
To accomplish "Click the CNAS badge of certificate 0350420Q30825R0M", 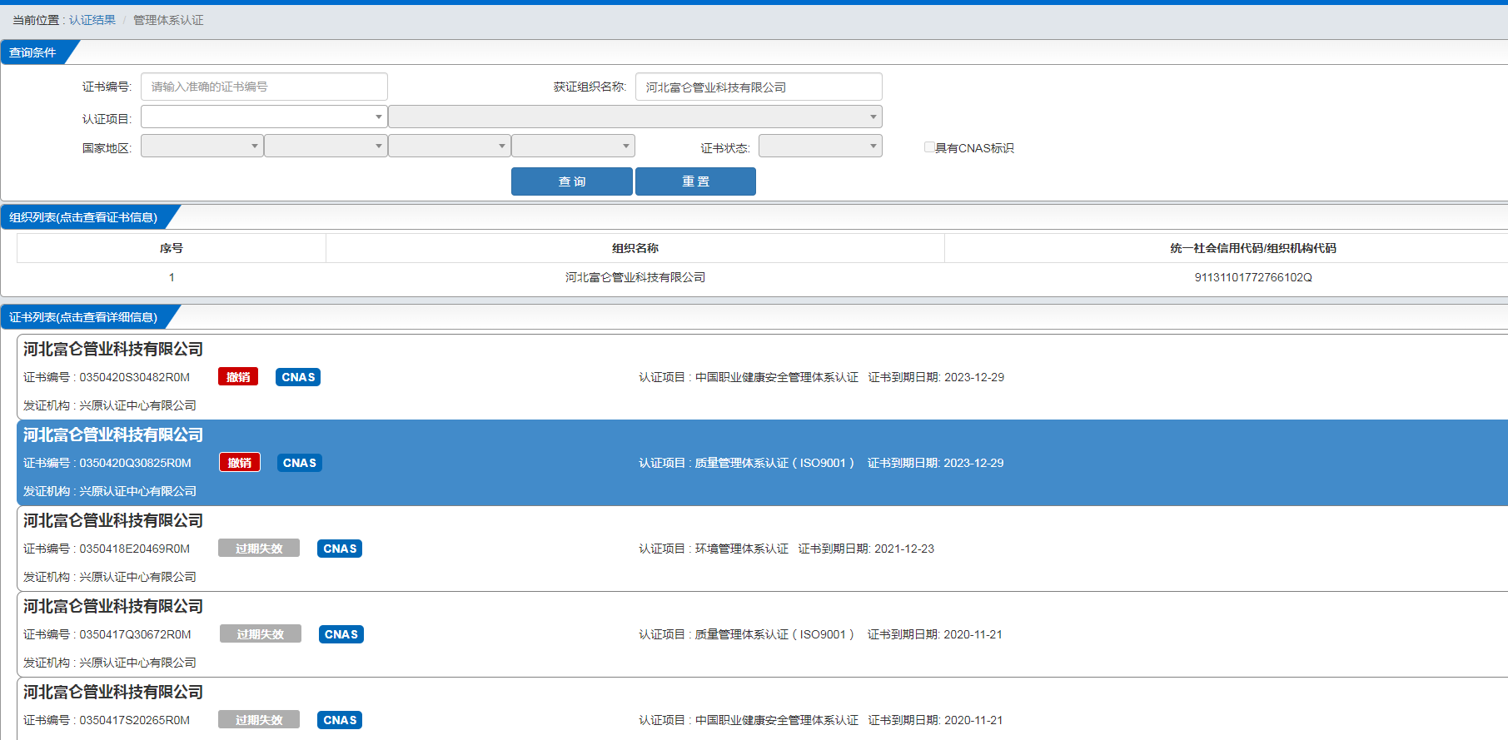I will pos(300,463).
